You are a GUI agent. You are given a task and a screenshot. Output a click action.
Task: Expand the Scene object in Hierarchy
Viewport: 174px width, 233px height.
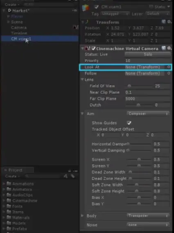pos(9,22)
